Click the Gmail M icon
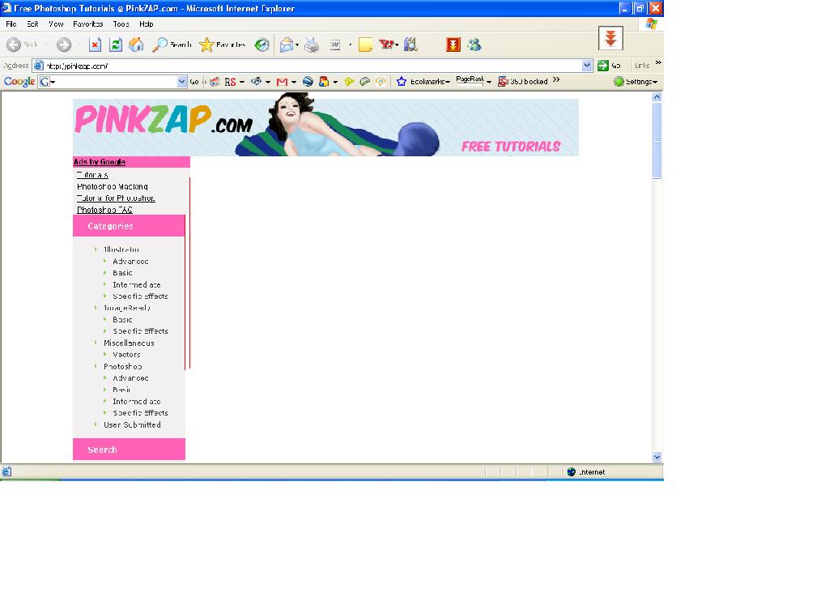 tap(282, 82)
